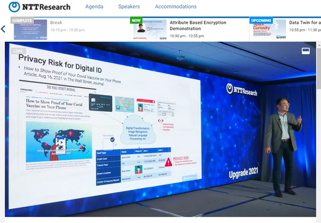The height and width of the screenshot is (223, 321).
Task: Open Attribute Based Encryption Demonstration thumbnail
Action: (x=150, y=30)
